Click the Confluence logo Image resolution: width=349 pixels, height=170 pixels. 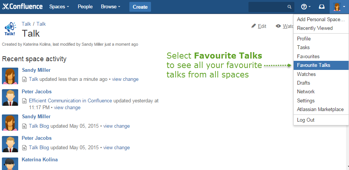23,7
